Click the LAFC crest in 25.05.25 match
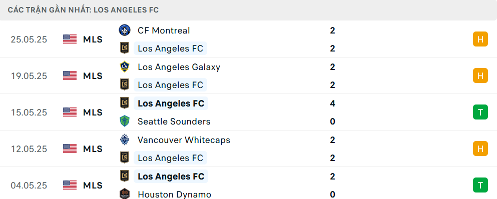This screenshot has width=497, height=199. tap(125, 48)
